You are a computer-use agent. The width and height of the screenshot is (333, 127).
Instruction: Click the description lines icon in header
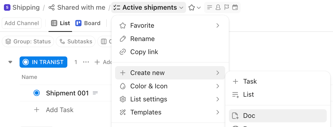pyautogui.click(x=210, y=8)
